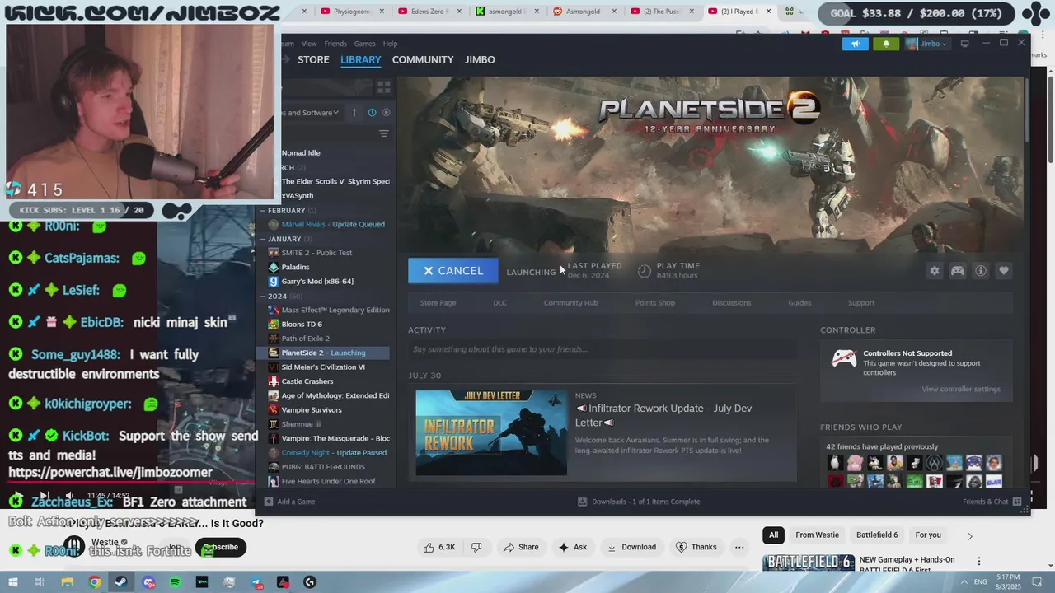The width and height of the screenshot is (1055, 593).
Task: Like the YouTube video (6.3K)
Action: click(x=438, y=547)
